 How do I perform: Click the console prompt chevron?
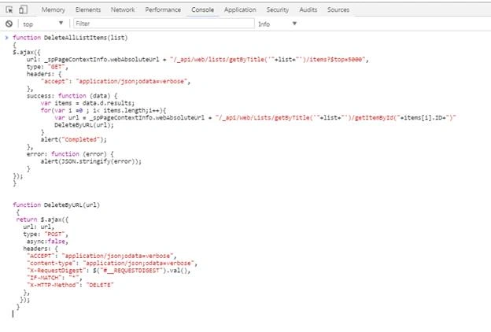[x=6, y=38]
